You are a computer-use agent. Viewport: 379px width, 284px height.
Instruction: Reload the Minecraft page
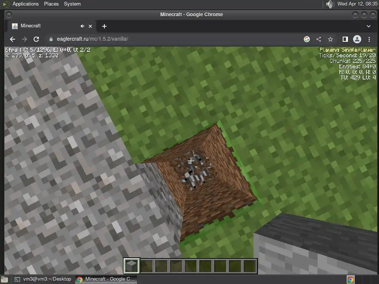tap(36, 39)
